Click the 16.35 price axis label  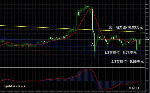coord(147,4)
